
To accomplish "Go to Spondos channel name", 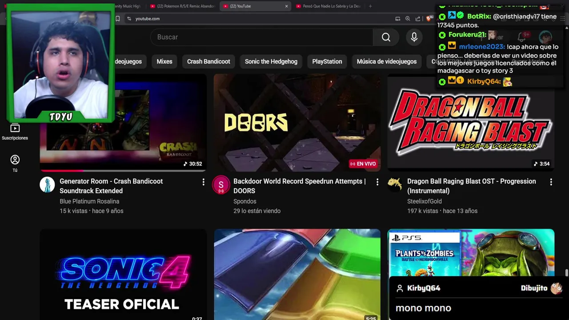I will point(245,201).
